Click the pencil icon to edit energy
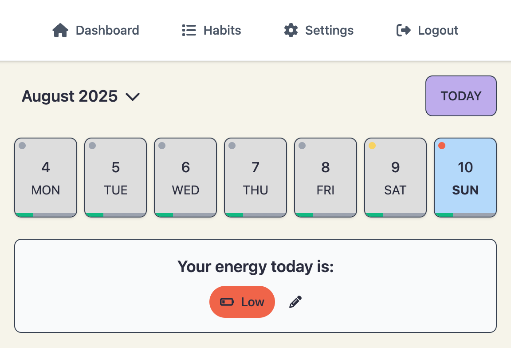 (x=295, y=302)
